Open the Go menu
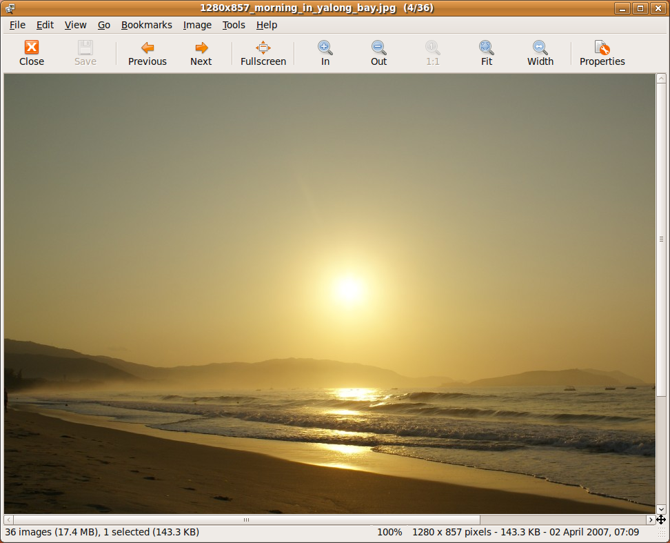This screenshot has width=670, height=543. click(104, 26)
